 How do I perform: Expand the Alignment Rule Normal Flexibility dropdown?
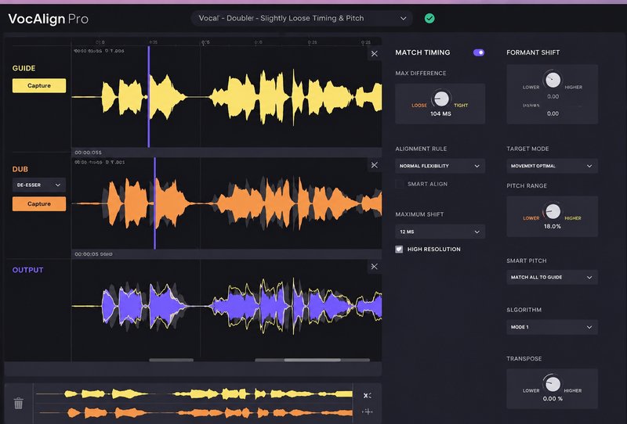pos(440,166)
